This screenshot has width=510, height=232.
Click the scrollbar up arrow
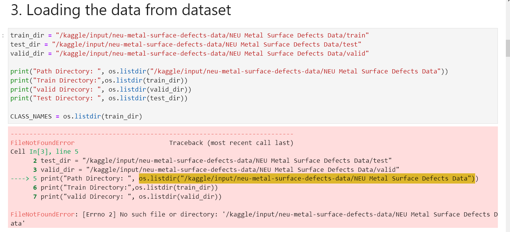[x=508, y=2]
